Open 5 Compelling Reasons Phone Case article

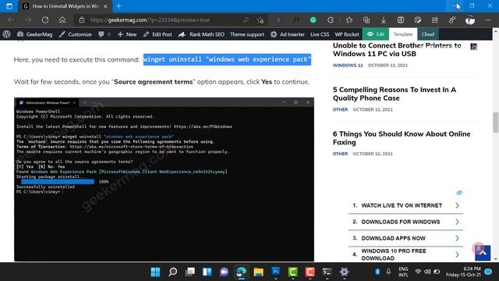pos(395,94)
